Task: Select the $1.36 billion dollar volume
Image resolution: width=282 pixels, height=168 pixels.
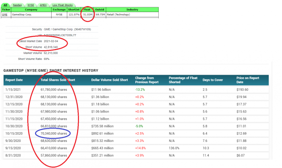Action: pos(100,97)
